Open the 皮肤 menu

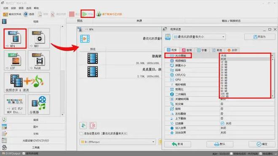coord(13,8)
